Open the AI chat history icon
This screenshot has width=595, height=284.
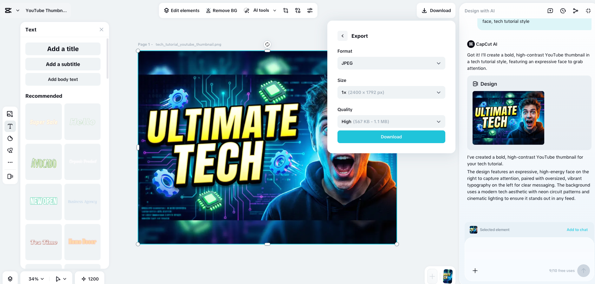pos(563,11)
